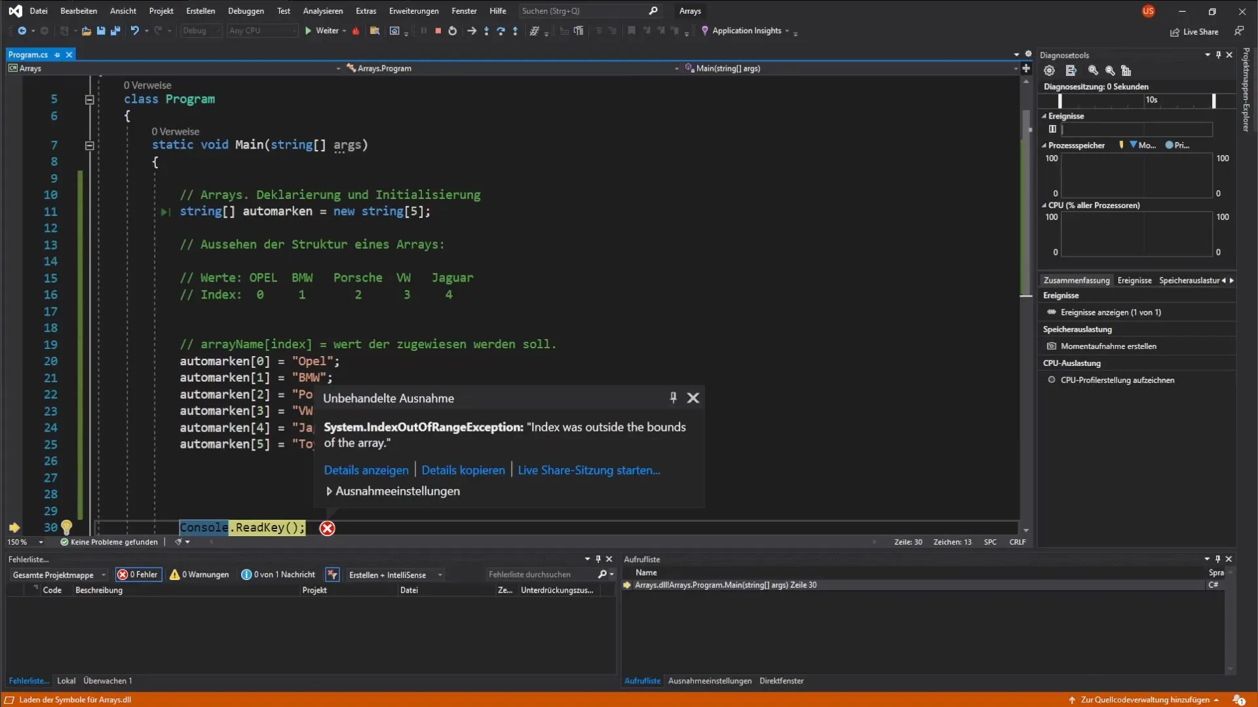The image size is (1258, 707).
Task: Click the step over icon
Action: coord(501,31)
